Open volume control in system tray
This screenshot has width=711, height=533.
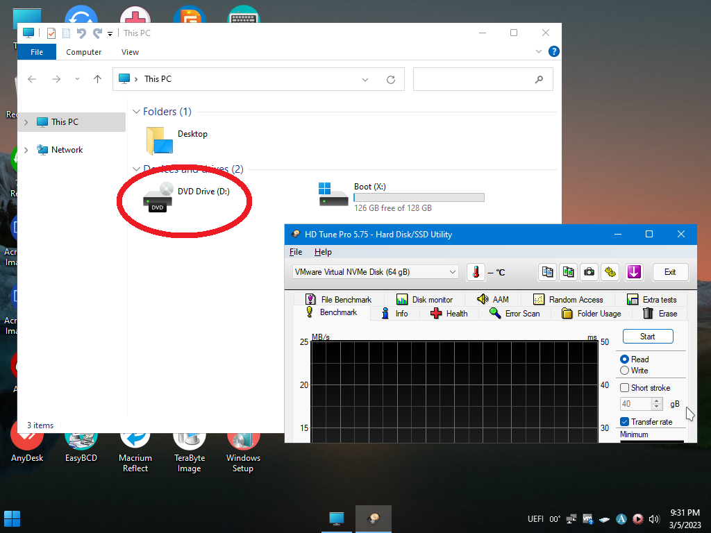coord(654,519)
